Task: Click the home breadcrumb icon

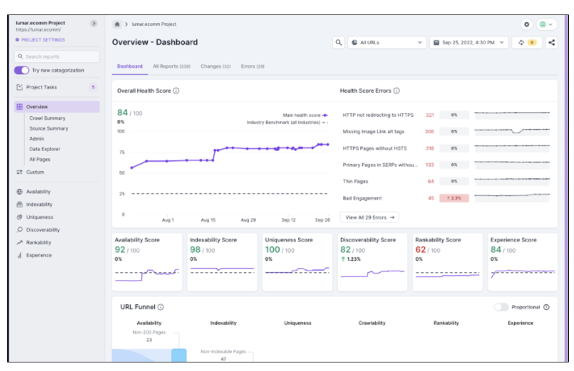Action: [117, 24]
